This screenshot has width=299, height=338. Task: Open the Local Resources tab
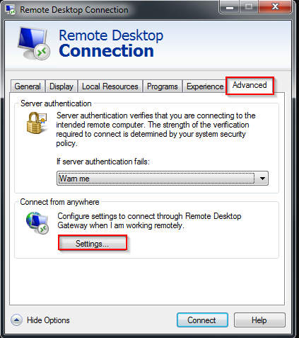[x=110, y=86]
